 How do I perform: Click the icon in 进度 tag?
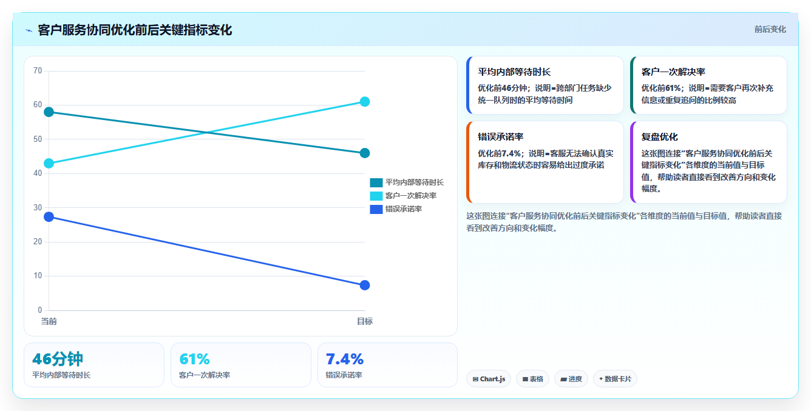tap(563, 379)
